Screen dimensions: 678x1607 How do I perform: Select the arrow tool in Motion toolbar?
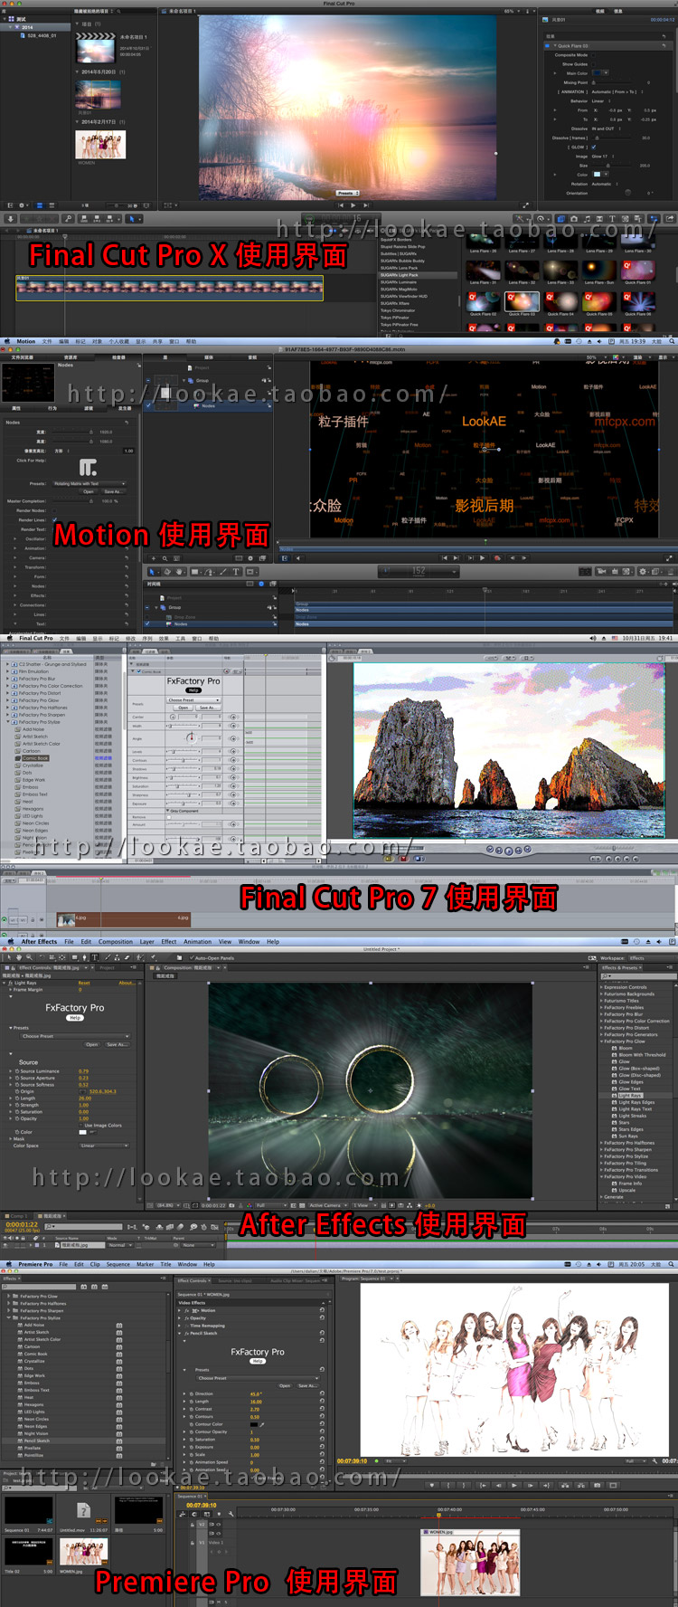tap(152, 572)
